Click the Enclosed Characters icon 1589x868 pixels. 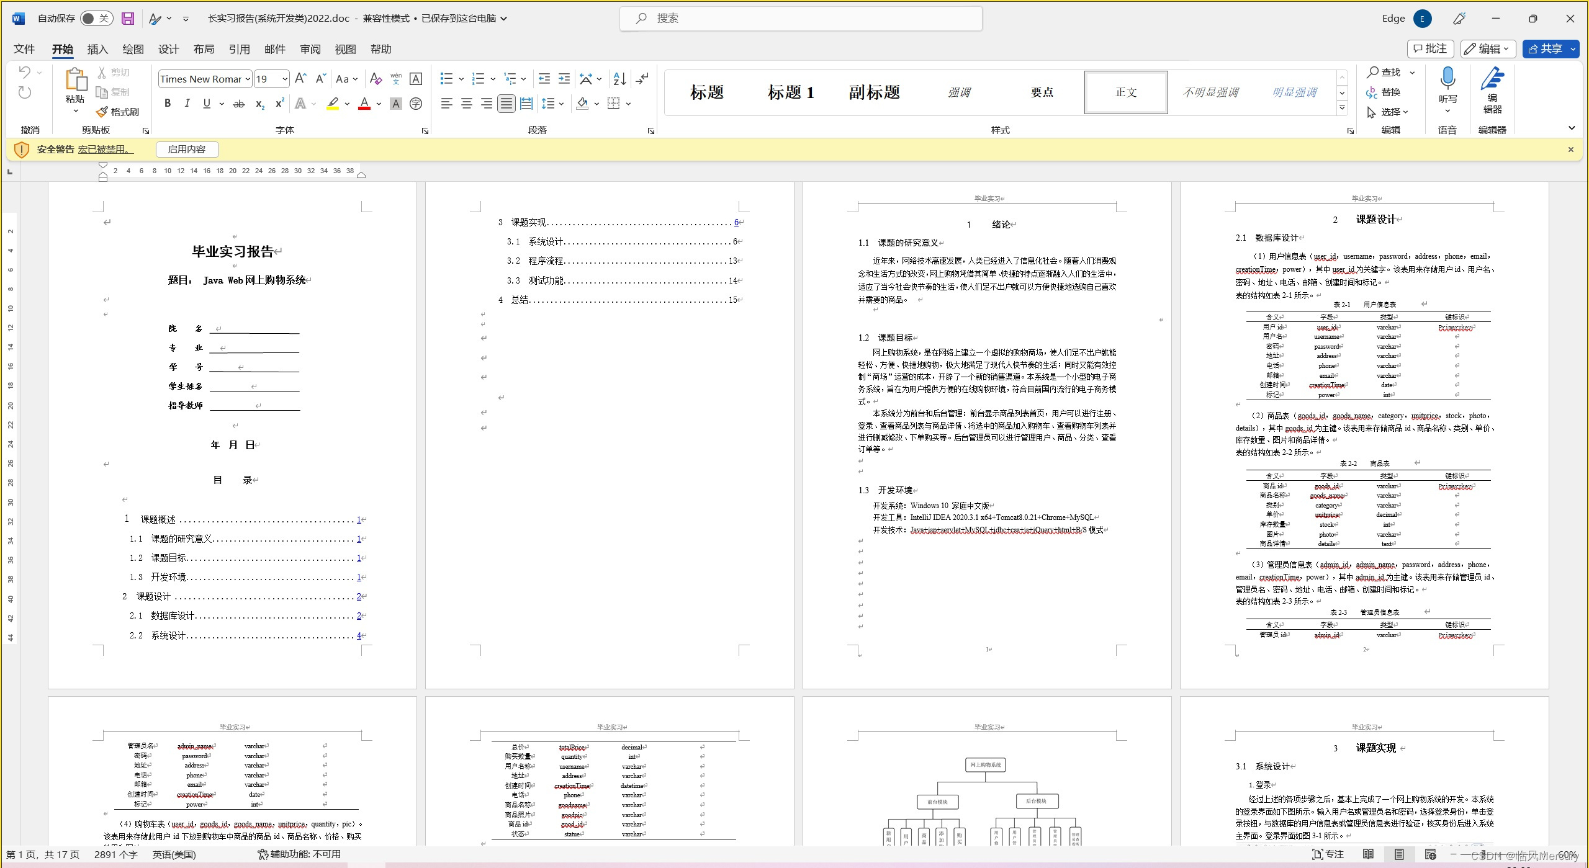point(416,104)
